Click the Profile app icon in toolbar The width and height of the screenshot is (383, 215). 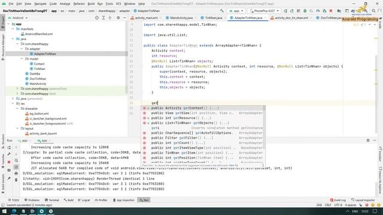(x=318, y=11)
